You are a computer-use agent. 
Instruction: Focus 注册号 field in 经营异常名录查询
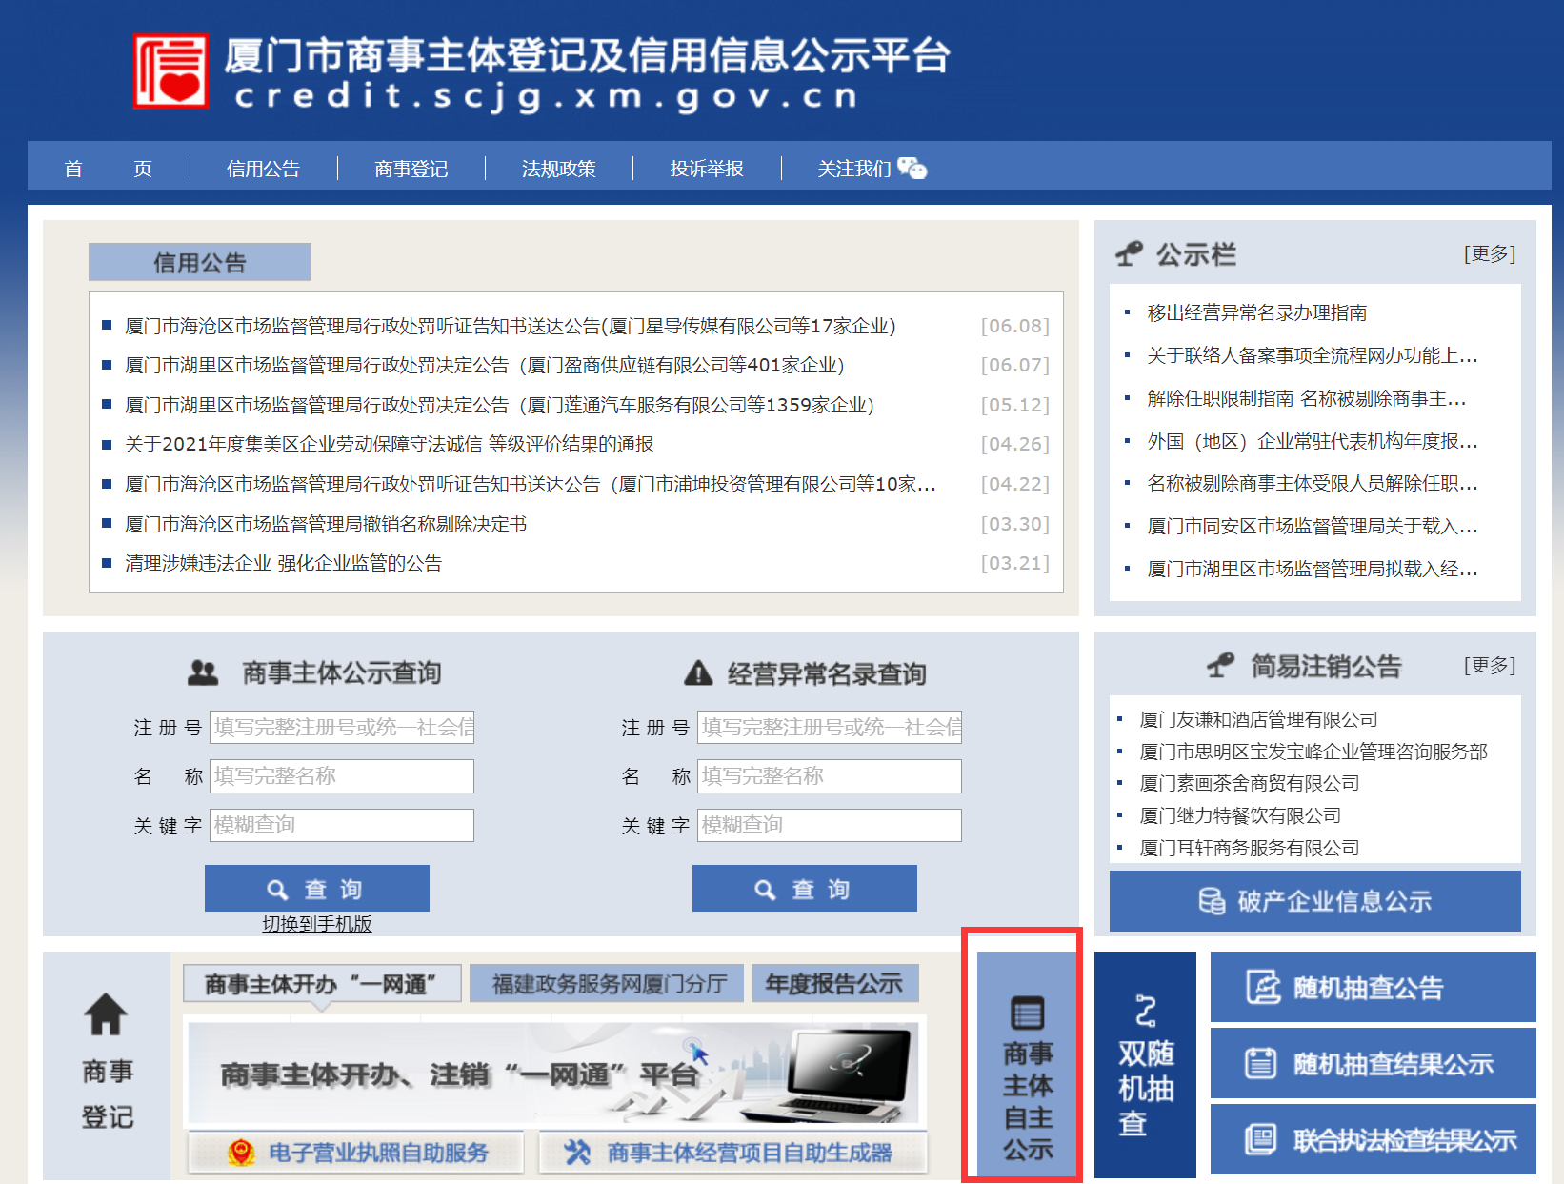tap(830, 728)
